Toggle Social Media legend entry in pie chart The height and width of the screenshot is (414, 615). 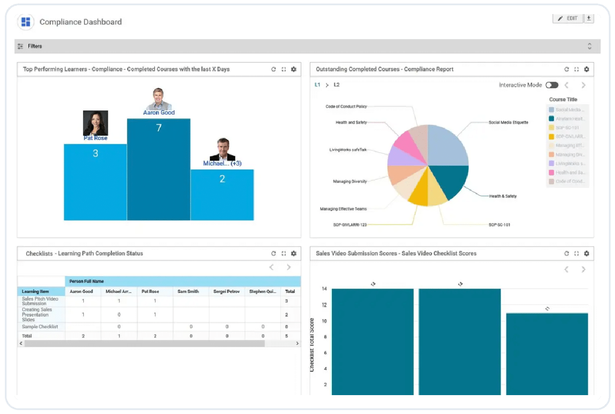[568, 110]
